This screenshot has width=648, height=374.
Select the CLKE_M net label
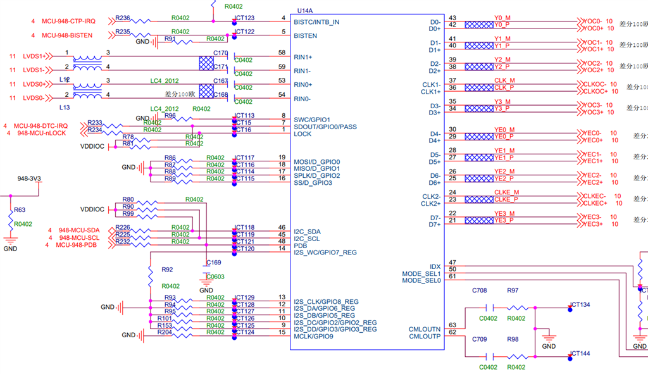coord(507,192)
